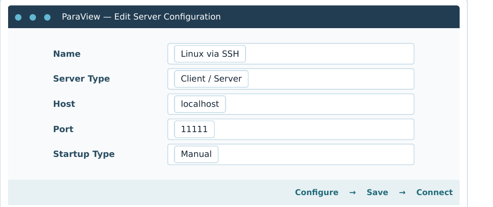Click the second window control dot
The height and width of the screenshot is (207, 493).
coord(33,17)
